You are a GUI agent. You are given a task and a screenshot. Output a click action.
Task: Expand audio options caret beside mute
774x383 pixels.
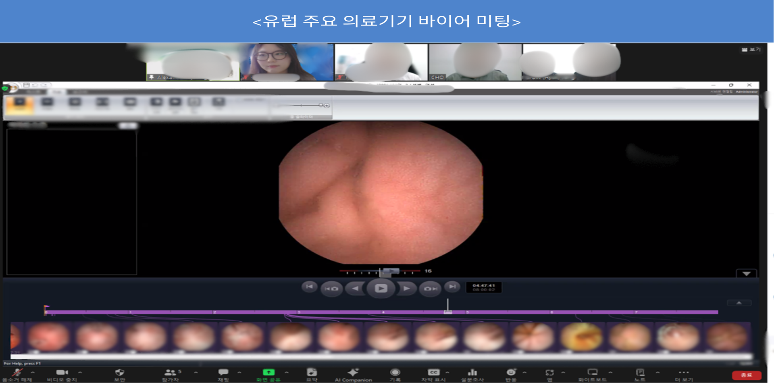coord(33,373)
